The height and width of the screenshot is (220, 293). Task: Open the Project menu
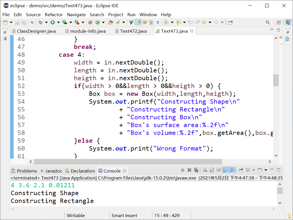click(x=116, y=14)
